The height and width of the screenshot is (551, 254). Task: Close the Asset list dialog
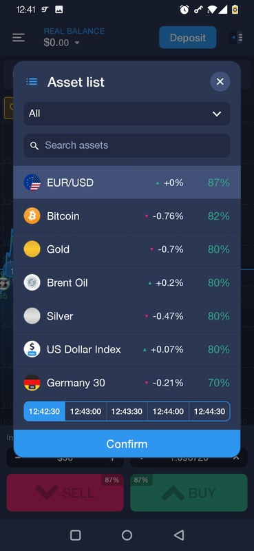pyautogui.click(x=220, y=81)
